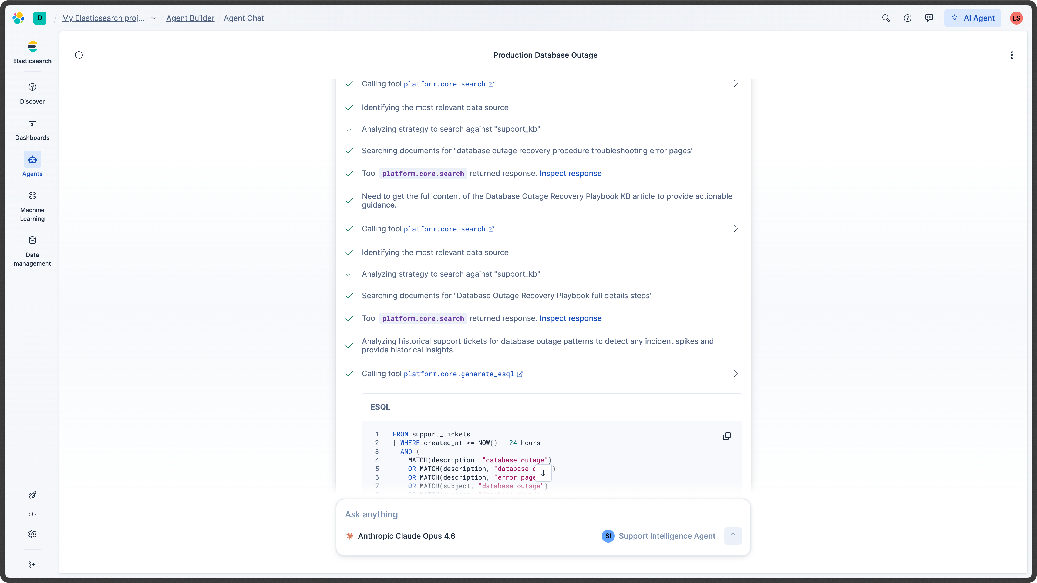Open the help question mark icon
This screenshot has height=583, width=1037.
(907, 18)
